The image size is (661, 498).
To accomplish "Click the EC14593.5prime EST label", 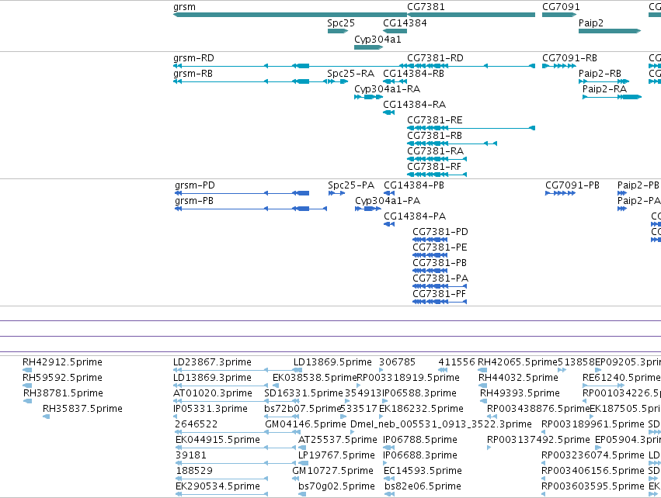I will pos(423,471).
